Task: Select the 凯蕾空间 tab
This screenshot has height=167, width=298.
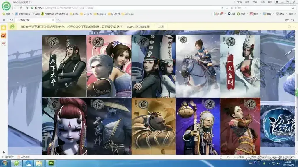Action: point(35,20)
